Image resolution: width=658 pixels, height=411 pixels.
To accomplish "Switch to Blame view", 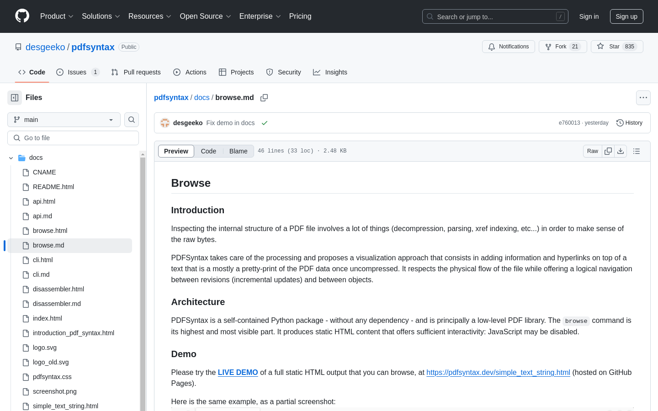I will 239,151.
